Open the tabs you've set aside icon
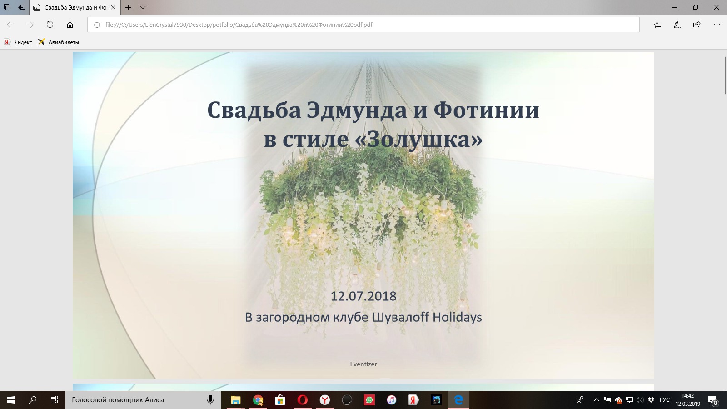 [x=7, y=7]
